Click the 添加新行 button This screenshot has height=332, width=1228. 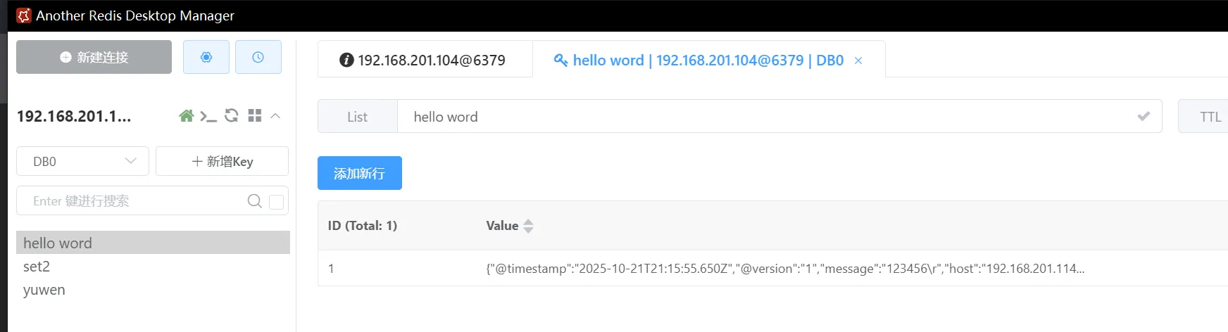pos(359,173)
